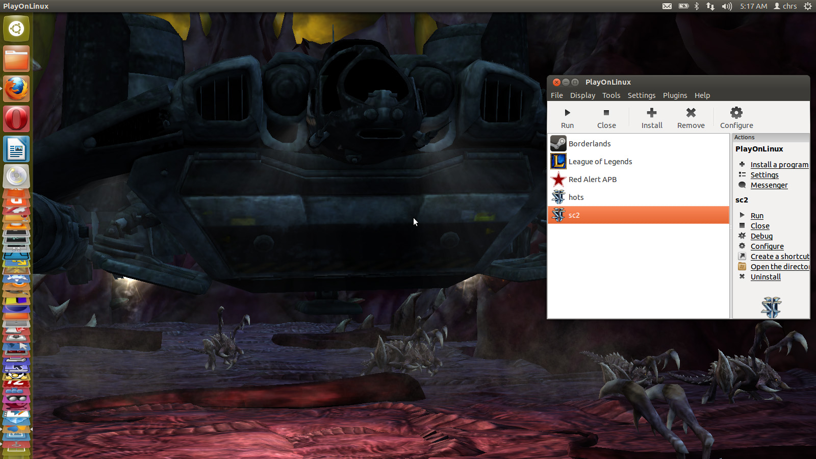
Task: Open the chrs user menu
Action: pyautogui.click(x=785, y=6)
